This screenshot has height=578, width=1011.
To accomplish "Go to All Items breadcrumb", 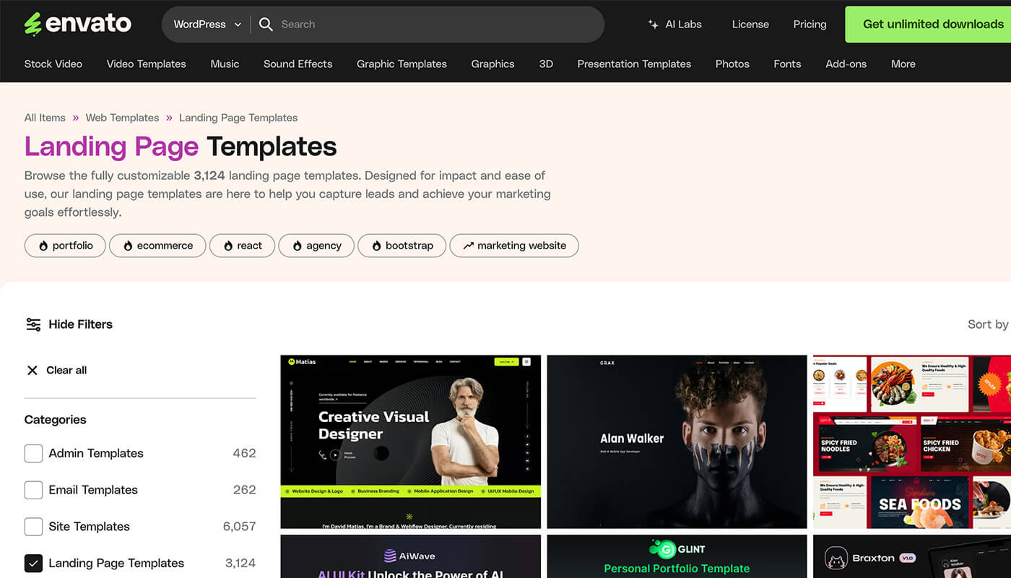I will point(45,118).
